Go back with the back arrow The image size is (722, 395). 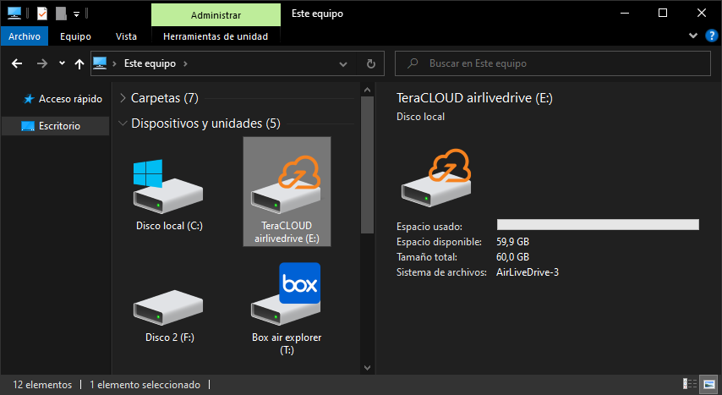click(x=17, y=63)
